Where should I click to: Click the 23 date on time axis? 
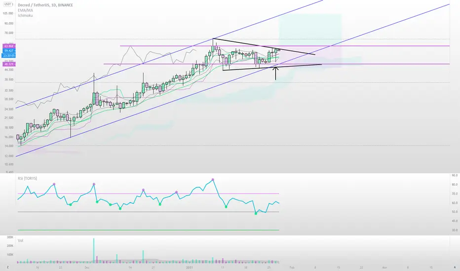click(60, 268)
